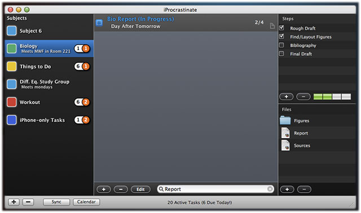Screen dimensions: 361x213
Task: Click Things to Do orange badge
Action: click(x=86, y=66)
